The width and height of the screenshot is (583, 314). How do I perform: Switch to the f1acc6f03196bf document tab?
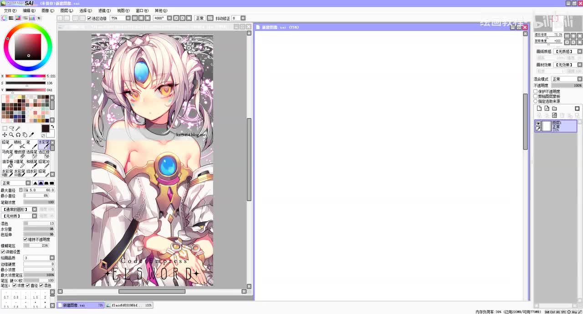coord(129,305)
